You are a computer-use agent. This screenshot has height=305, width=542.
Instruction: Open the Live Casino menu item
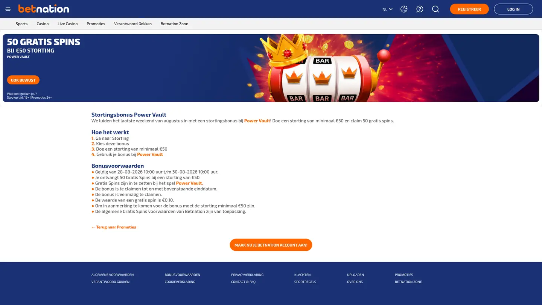(68, 24)
